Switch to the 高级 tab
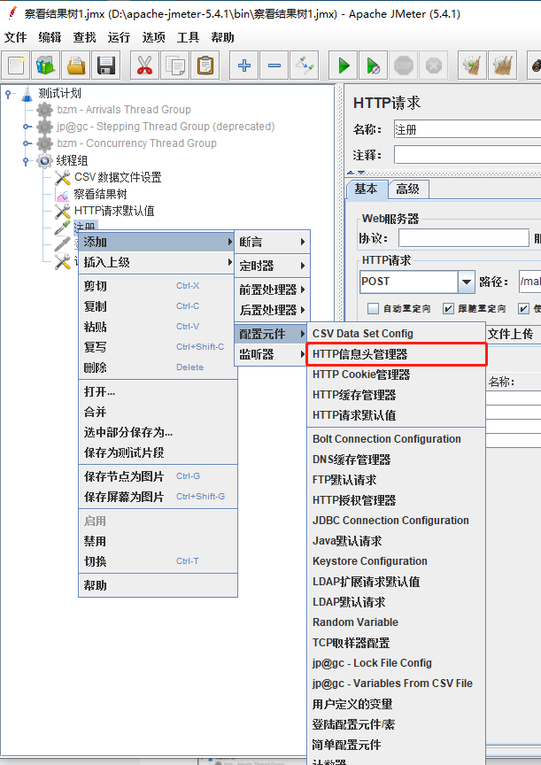Screen dimensions: 541x765 pos(408,189)
